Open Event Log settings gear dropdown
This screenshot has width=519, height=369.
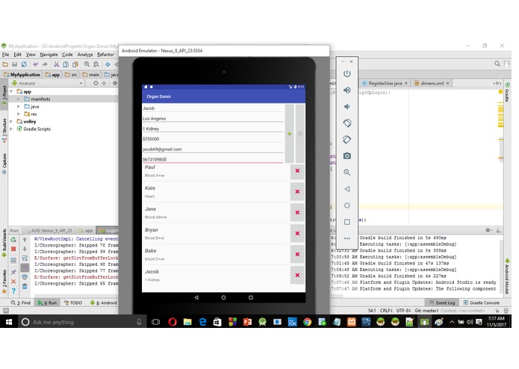tap(489, 230)
